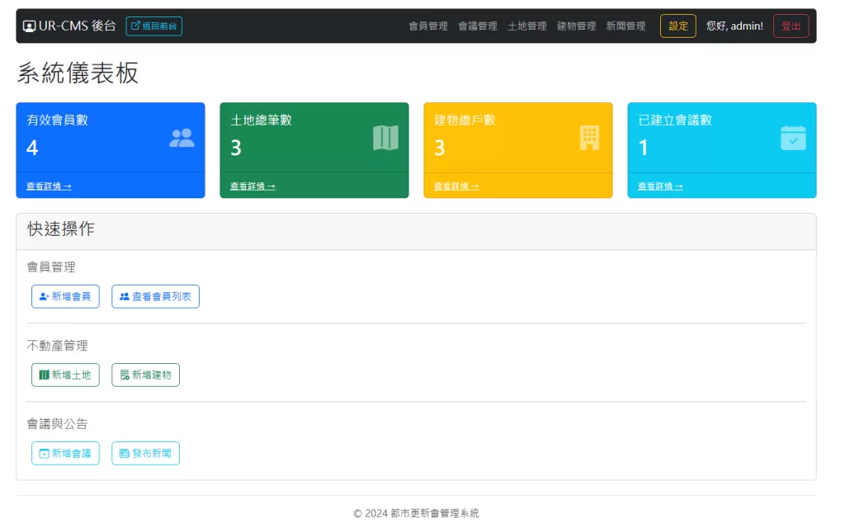Click the calendar check icon on 已建立會議數 card

(x=793, y=138)
